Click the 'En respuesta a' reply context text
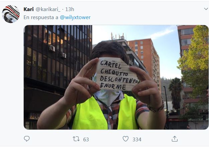The height and width of the screenshot is (148, 209). click(x=41, y=17)
